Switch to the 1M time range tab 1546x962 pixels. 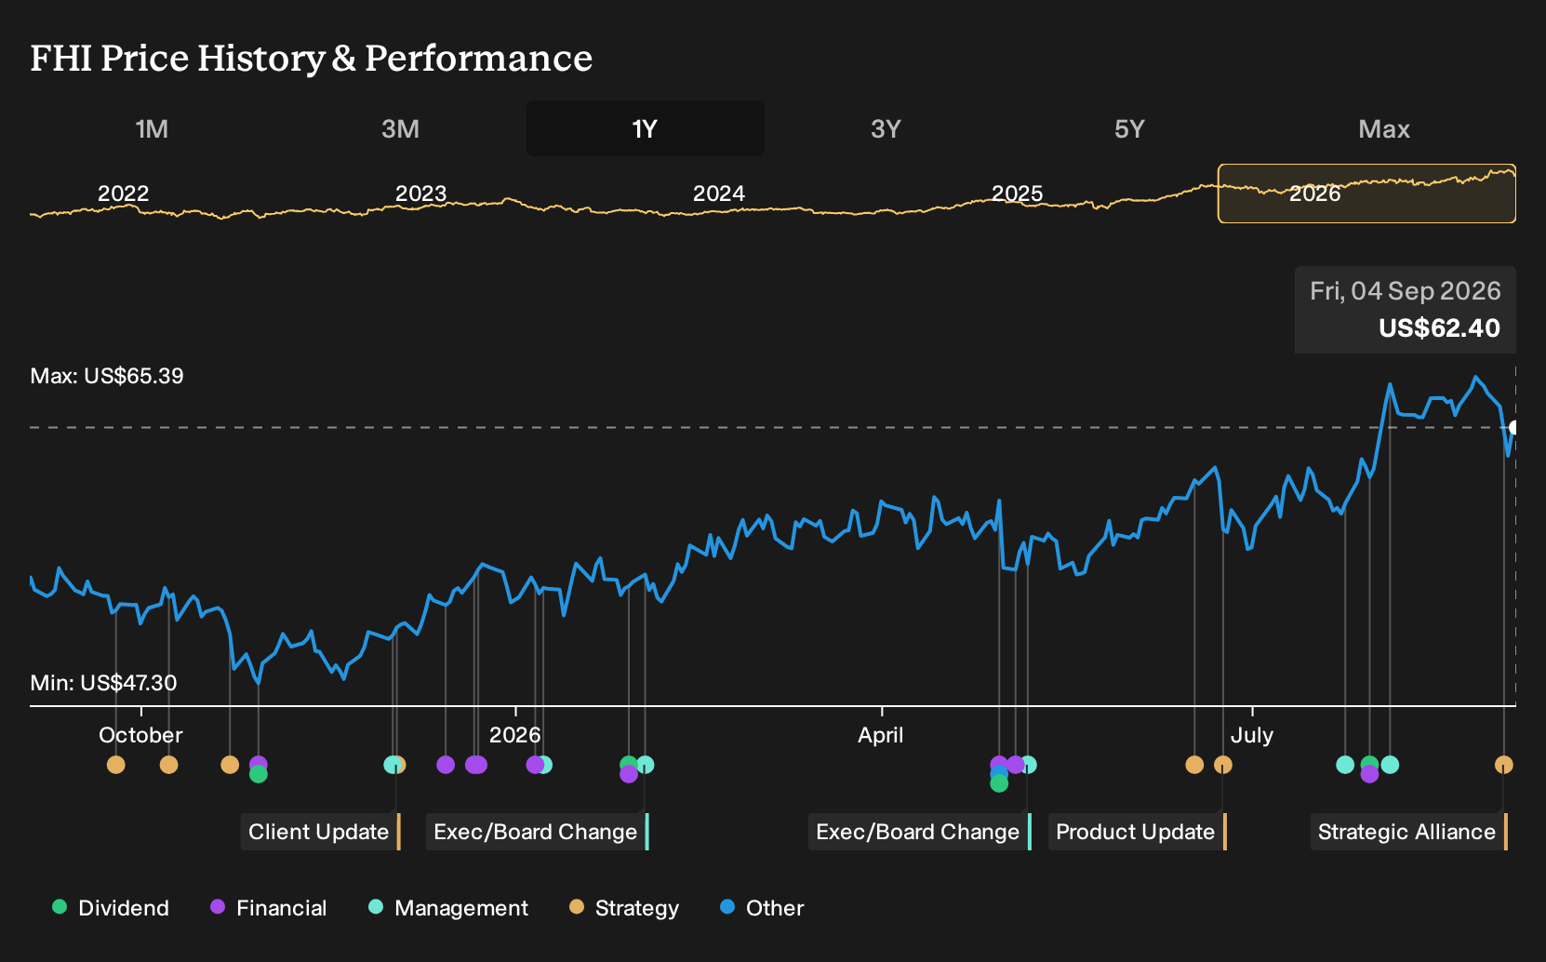[152, 128]
